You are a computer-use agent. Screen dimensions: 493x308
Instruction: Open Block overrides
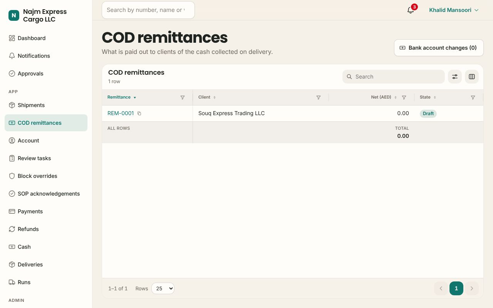coord(46,176)
